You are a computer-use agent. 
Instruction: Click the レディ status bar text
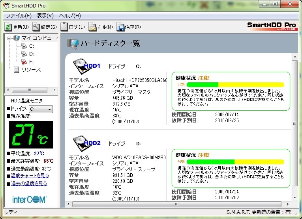[x=11, y=212]
